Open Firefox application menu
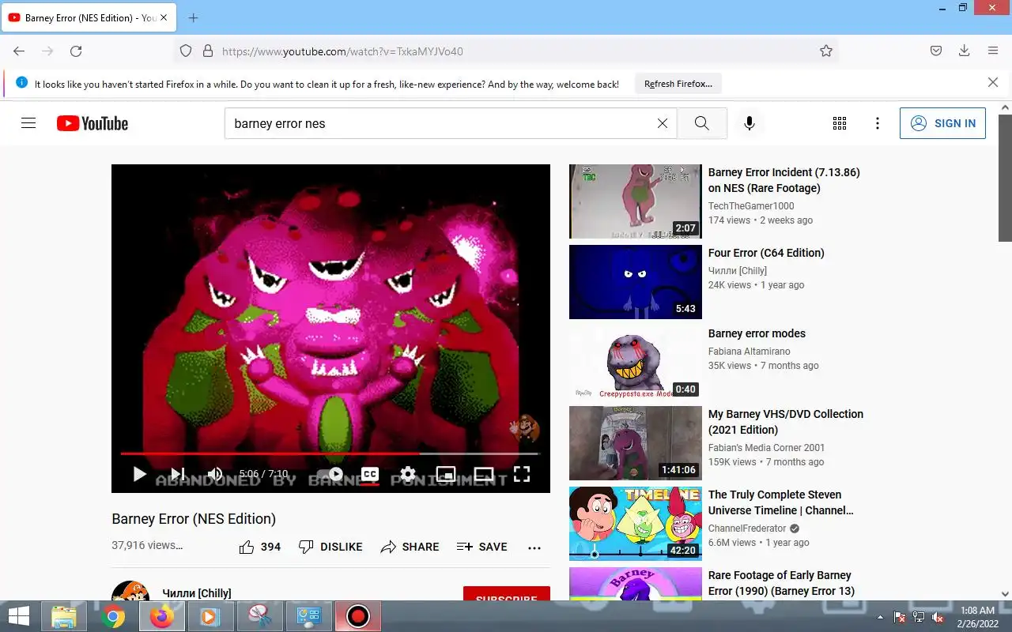This screenshot has width=1012, height=632. [993, 51]
